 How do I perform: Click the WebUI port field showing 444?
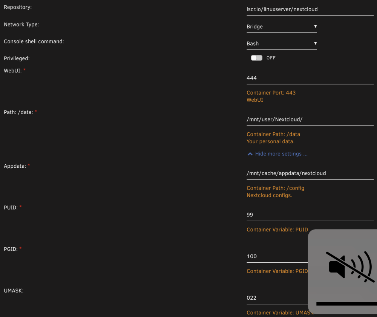point(310,78)
